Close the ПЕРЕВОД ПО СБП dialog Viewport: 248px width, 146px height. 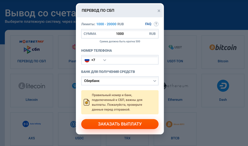pos(159,11)
